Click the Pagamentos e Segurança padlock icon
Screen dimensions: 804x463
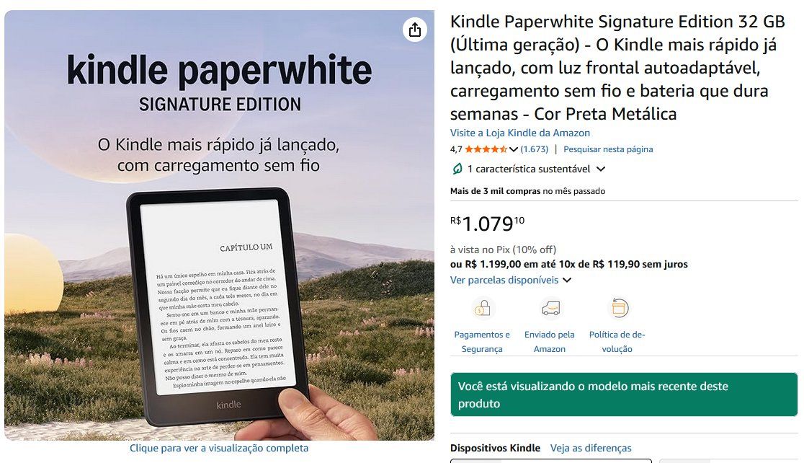tap(483, 308)
